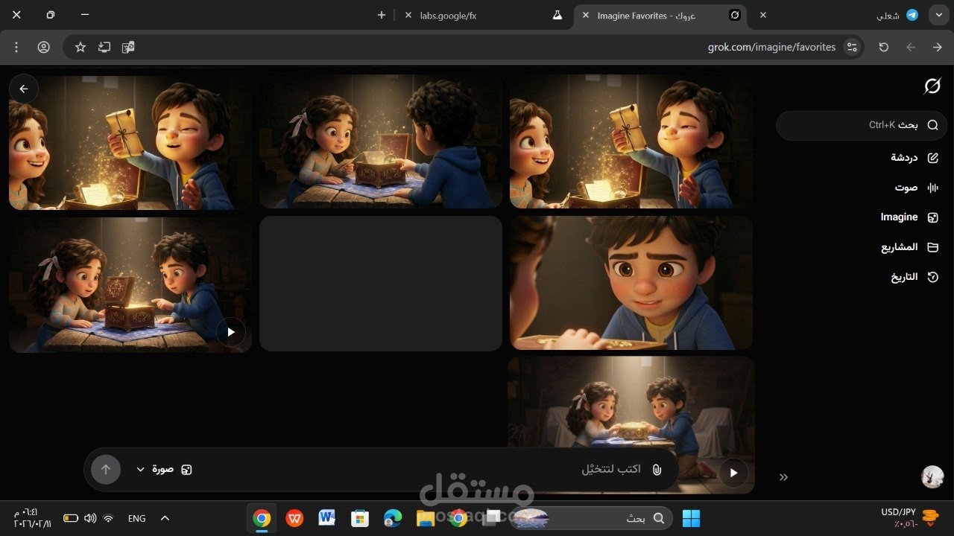
Task: Navigate with the right-pointing arrow button
Action: coord(938,47)
